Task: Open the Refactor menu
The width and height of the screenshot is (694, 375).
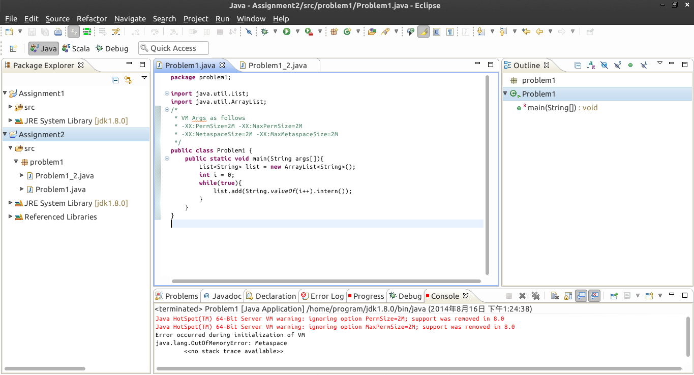Action: coord(92,19)
